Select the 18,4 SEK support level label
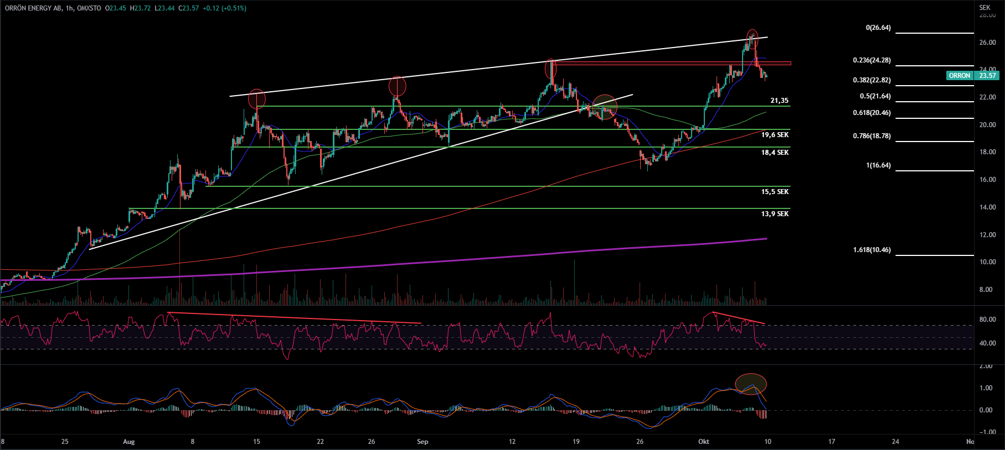1005x450 pixels. point(775,153)
